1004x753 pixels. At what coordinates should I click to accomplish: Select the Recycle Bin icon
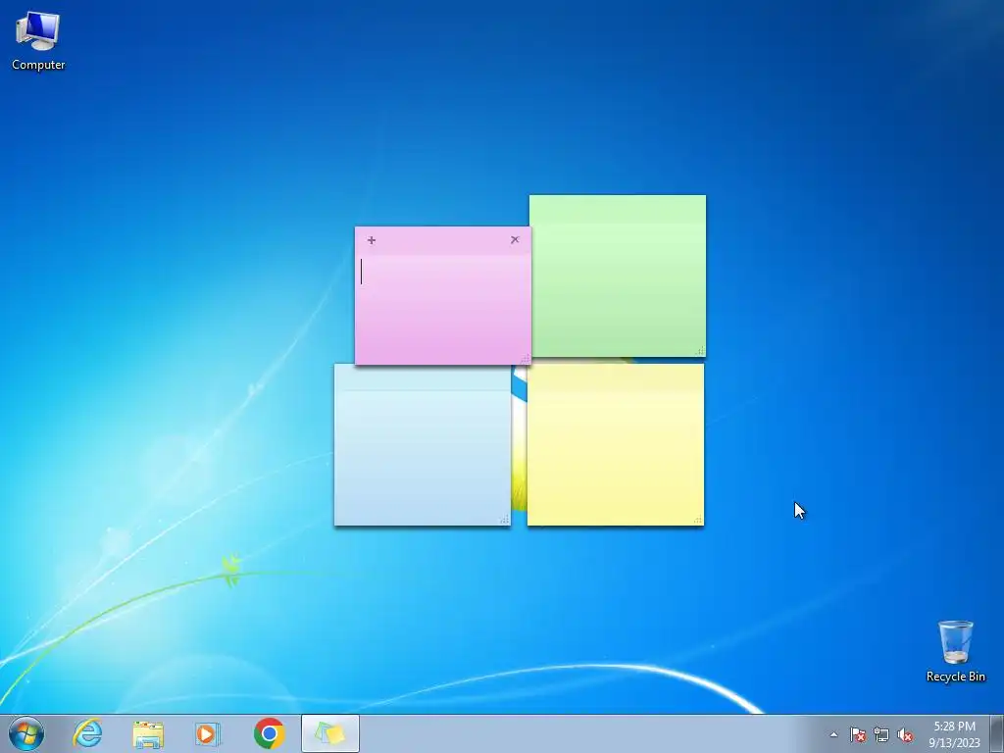[x=955, y=651]
